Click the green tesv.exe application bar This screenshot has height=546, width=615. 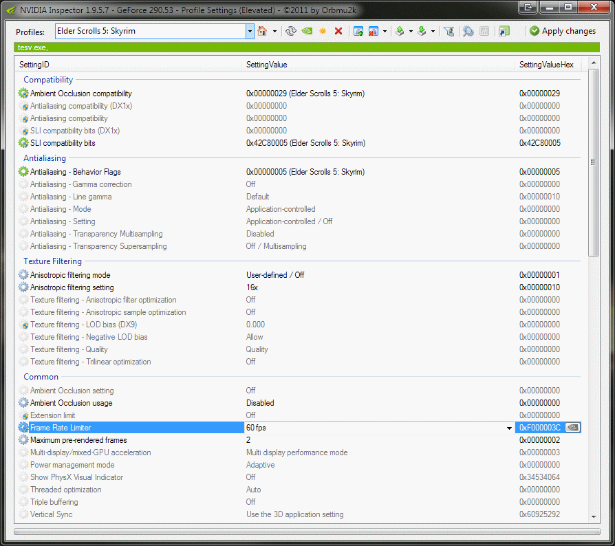pos(307,47)
